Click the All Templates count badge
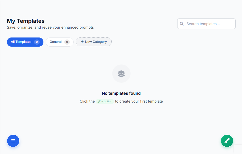 click(37, 42)
